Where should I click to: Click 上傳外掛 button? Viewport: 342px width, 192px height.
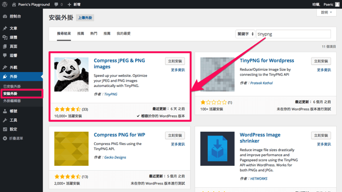85,18
